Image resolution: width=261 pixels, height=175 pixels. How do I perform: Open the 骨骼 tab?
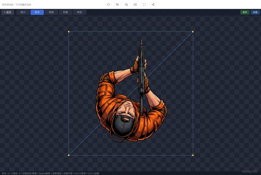[51, 12]
